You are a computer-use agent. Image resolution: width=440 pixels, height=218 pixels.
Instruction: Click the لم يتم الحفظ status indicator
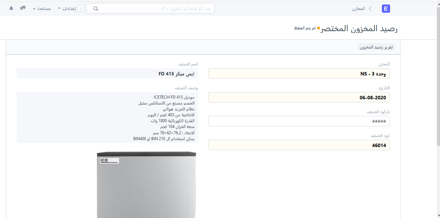pyautogui.click(x=305, y=28)
